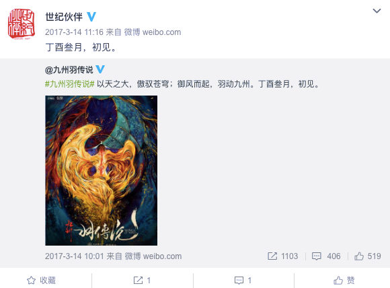Like the original post with 519 likes
This screenshot has height=288, width=390.
point(368,256)
